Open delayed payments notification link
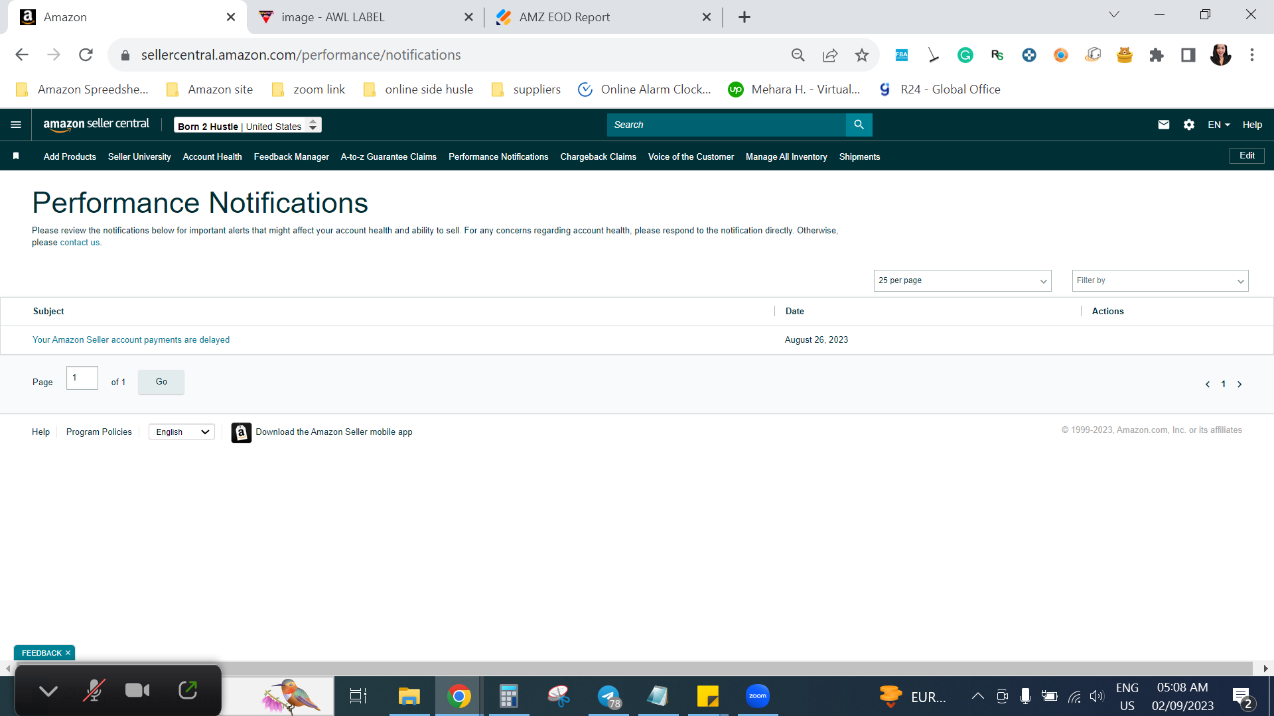This screenshot has width=1274, height=716. (x=131, y=340)
